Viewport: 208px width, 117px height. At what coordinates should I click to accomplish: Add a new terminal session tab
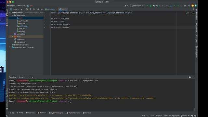[x=29, y=77]
